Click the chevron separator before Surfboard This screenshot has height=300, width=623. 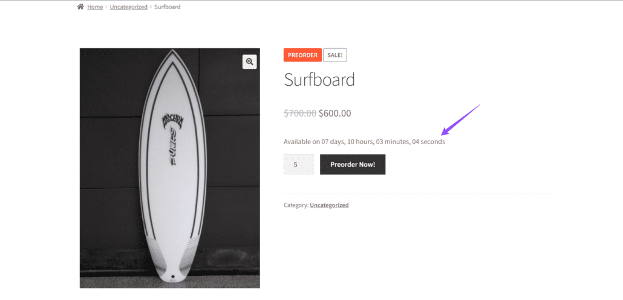[151, 7]
